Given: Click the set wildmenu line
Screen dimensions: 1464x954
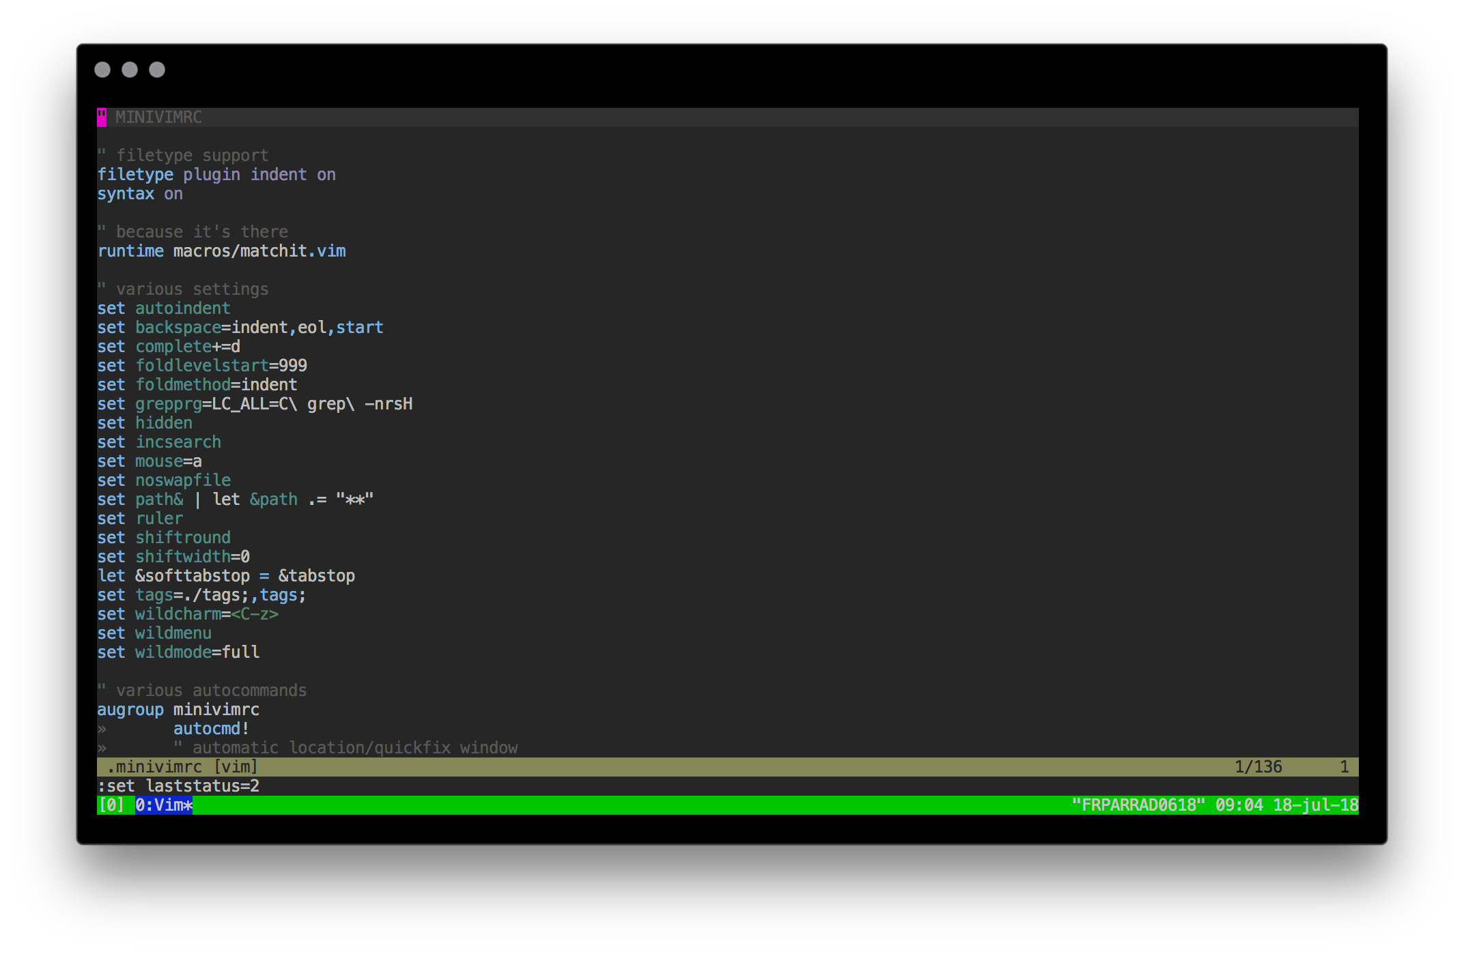Looking at the screenshot, I should pyautogui.click(x=154, y=633).
